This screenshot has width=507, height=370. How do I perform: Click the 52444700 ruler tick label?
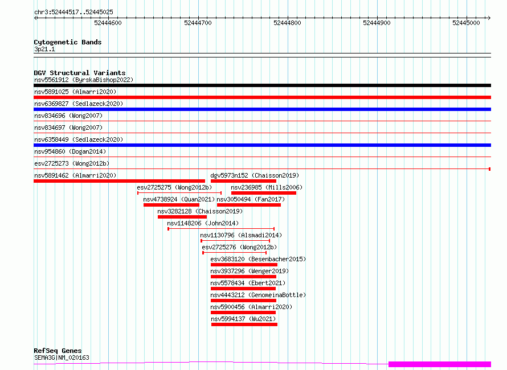coord(198,23)
